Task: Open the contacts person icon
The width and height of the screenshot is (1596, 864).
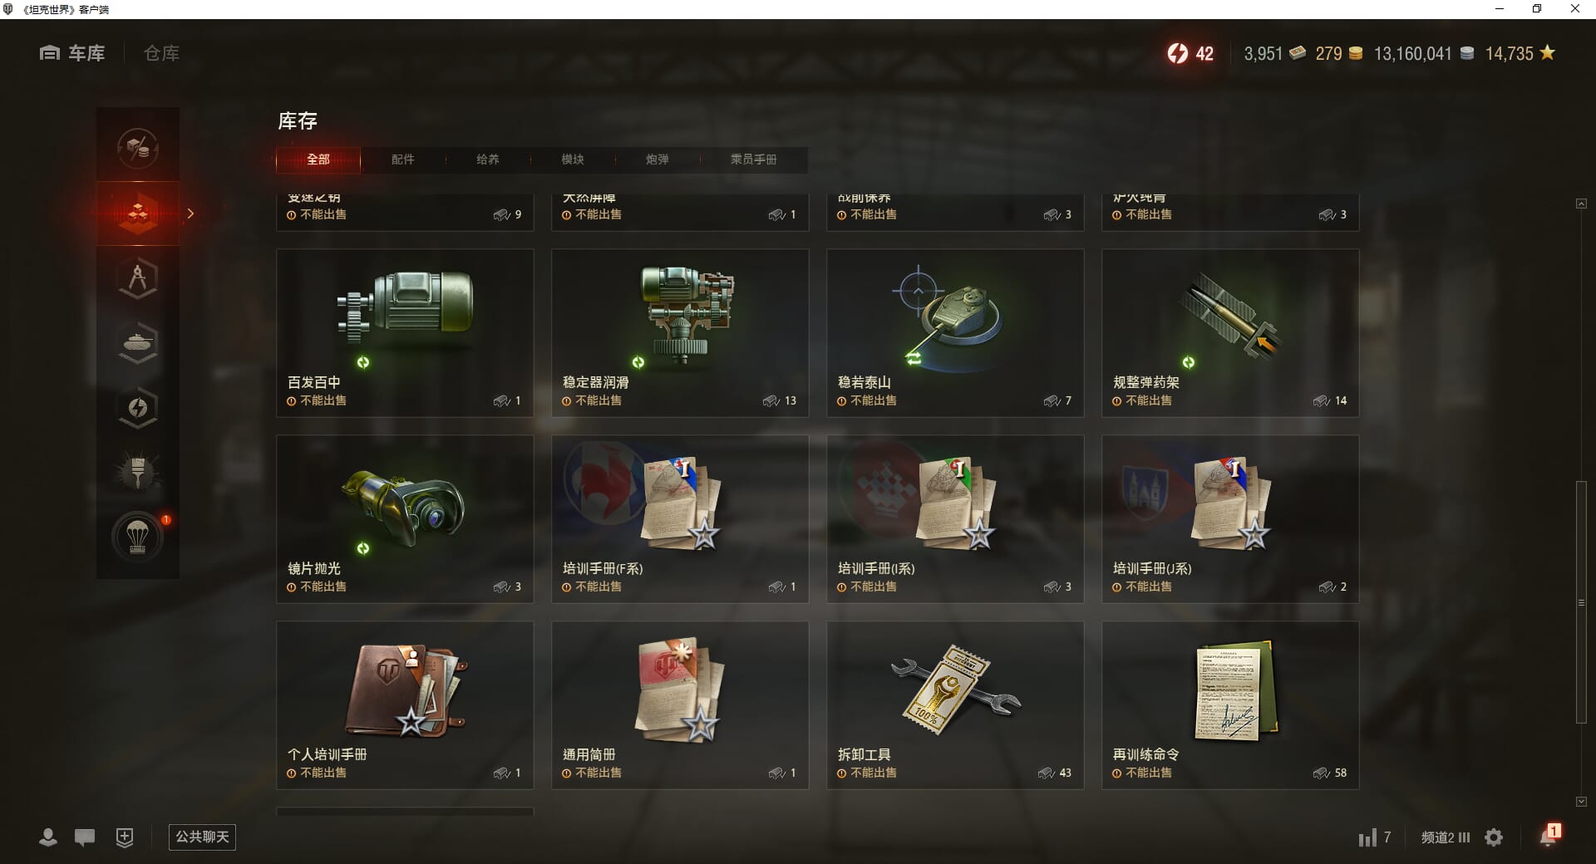Action: 48,837
